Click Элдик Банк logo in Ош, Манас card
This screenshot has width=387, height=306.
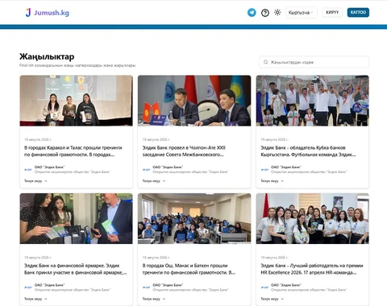[x=147, y=287]
